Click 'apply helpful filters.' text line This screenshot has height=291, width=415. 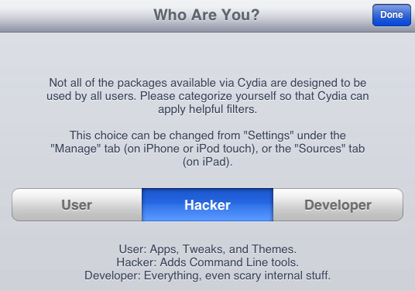coord(207,109)
